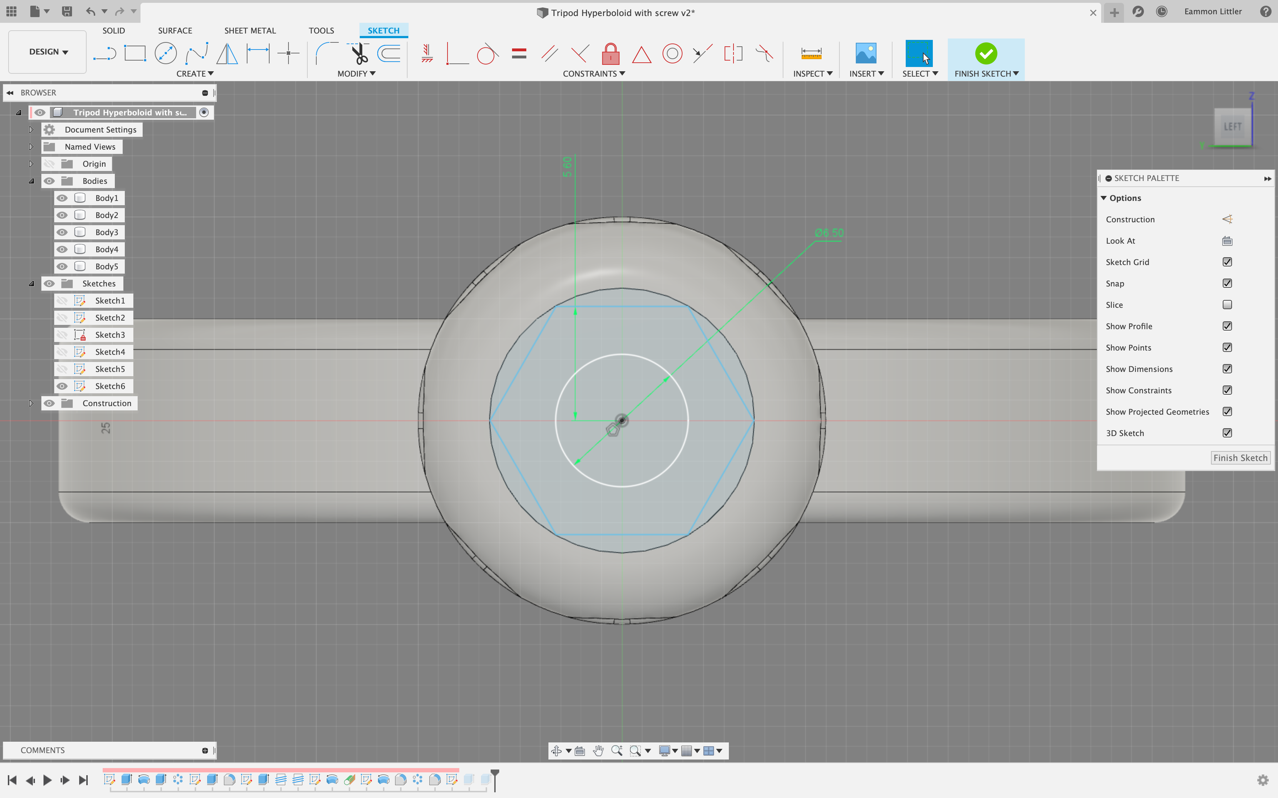Switch to the SURFACE ribbon tab
This screenshot has height=798, width=1278.
175,30
